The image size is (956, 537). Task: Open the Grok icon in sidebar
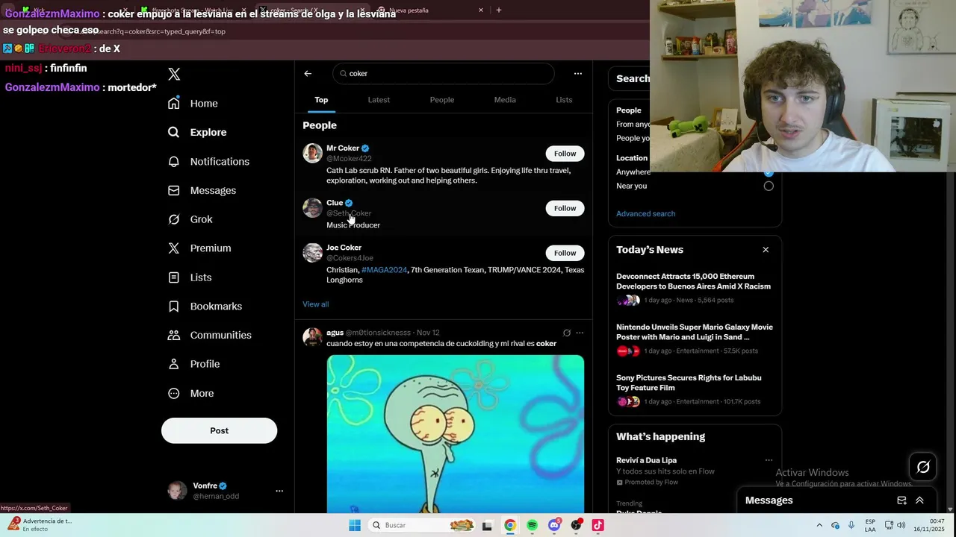point(174,219)
